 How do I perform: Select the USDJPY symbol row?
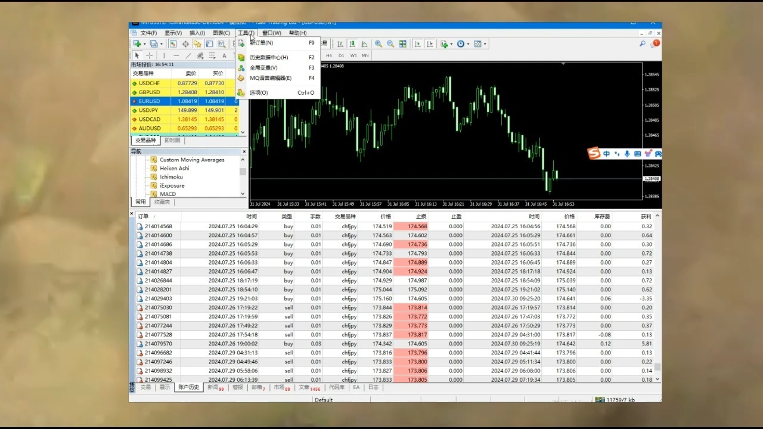pyautogui.click(x=185, y=110)
